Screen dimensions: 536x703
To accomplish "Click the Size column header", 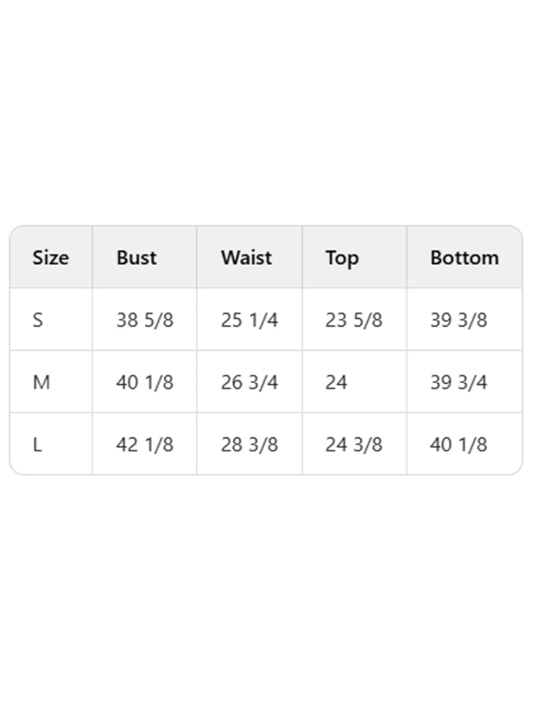I will [50, 258].
